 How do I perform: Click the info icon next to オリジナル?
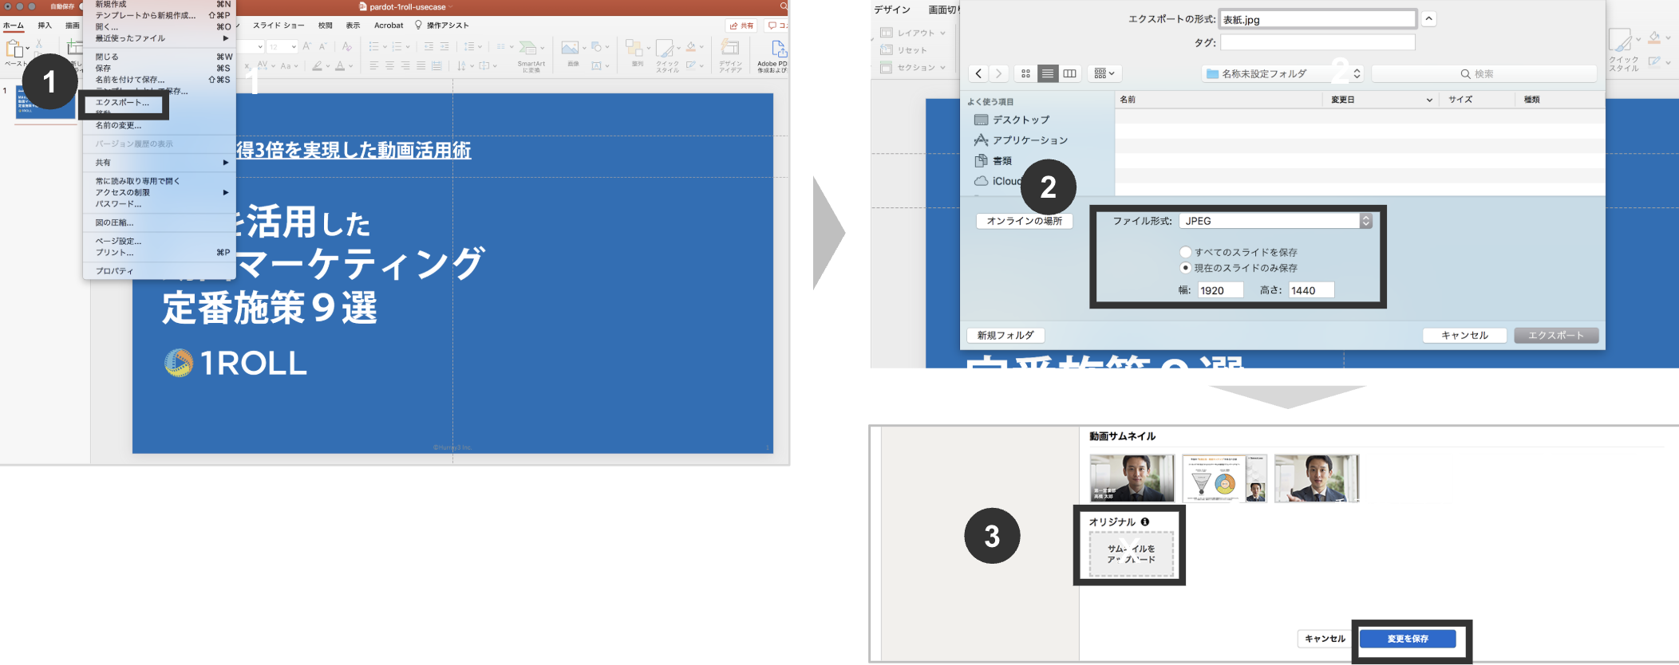pos(1145,521)
